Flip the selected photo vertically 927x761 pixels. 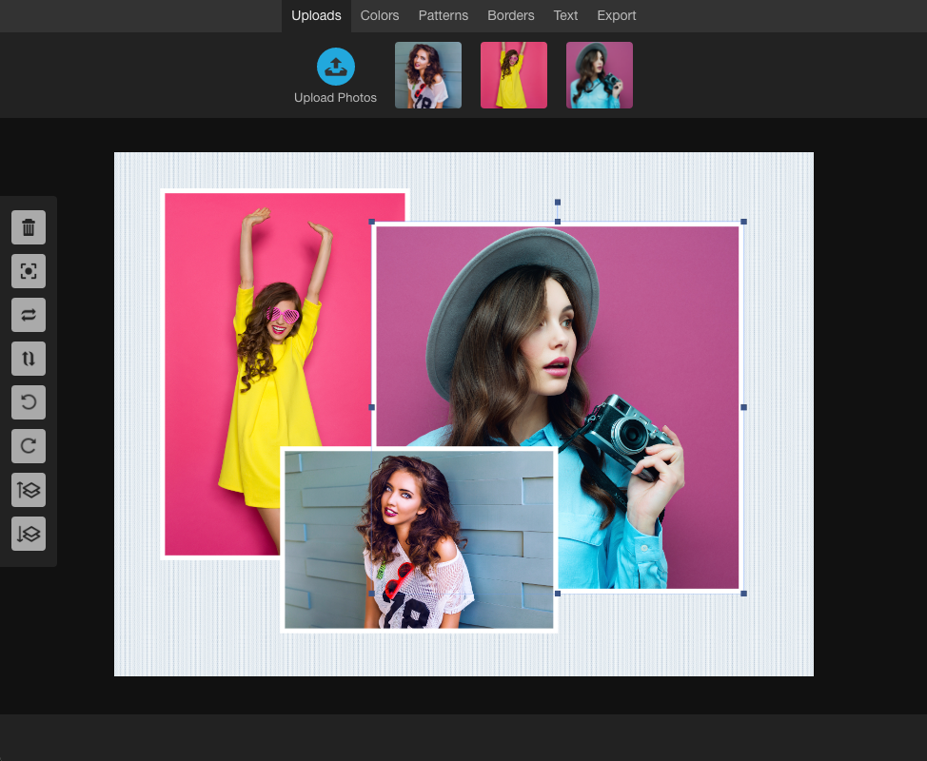29,359
